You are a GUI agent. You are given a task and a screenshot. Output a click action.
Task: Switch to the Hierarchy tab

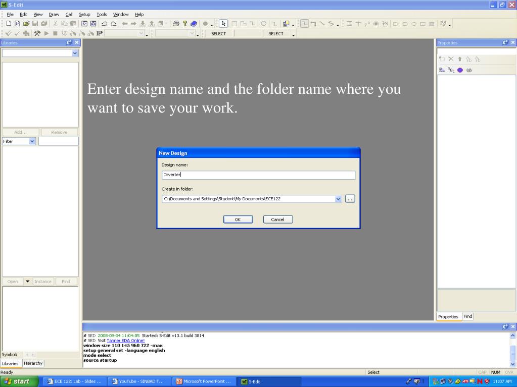pyautogui.click(x=33, y=363)
